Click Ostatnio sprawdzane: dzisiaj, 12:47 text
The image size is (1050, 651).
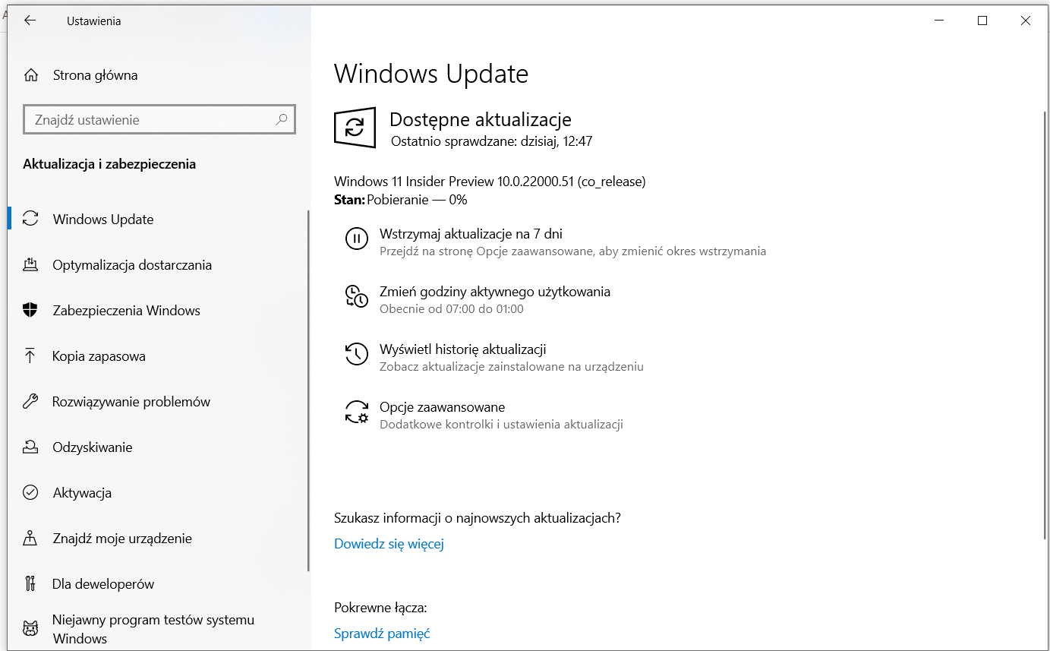pos(491,141)
